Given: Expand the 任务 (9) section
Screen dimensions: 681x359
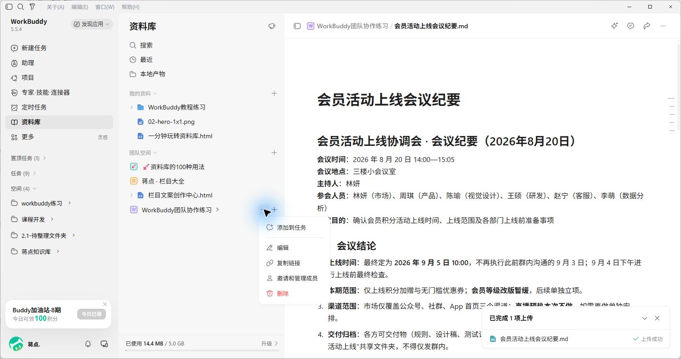Looking at the screenshot, I should tap(23, 173).
